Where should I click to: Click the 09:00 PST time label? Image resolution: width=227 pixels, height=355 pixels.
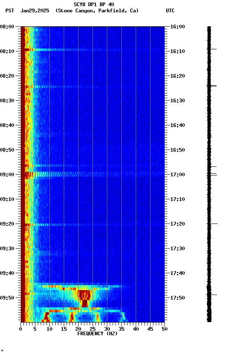7,175
